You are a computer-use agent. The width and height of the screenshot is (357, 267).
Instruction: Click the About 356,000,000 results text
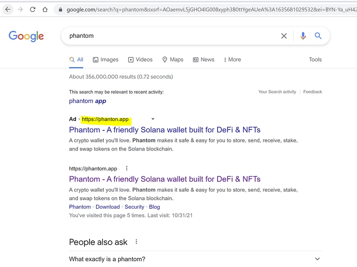[121, 77]
